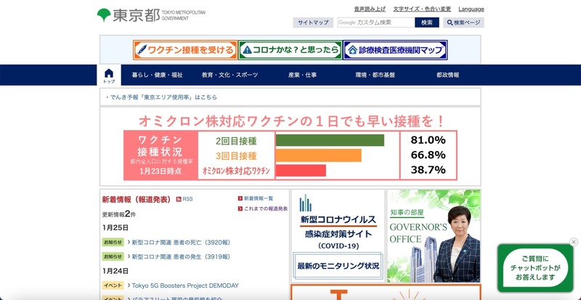Open the 診療検査医療機関マップ banner
The height and width of the screenshot is (300, 581).
[x=395, y=50]
